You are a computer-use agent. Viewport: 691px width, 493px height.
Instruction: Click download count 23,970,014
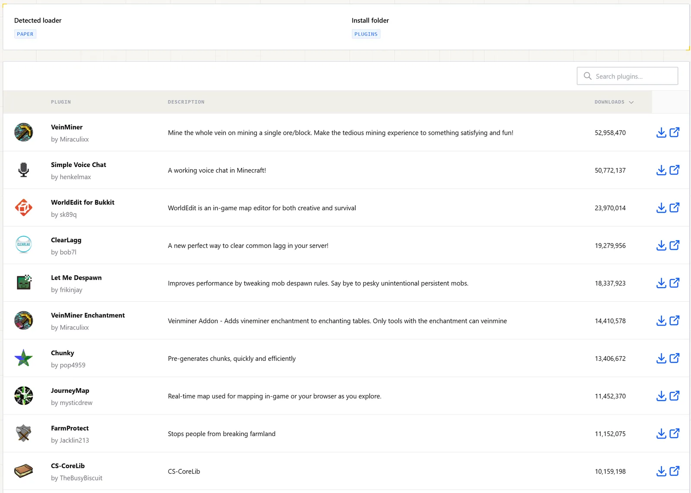pyautogui.click(x=610, y=208)
